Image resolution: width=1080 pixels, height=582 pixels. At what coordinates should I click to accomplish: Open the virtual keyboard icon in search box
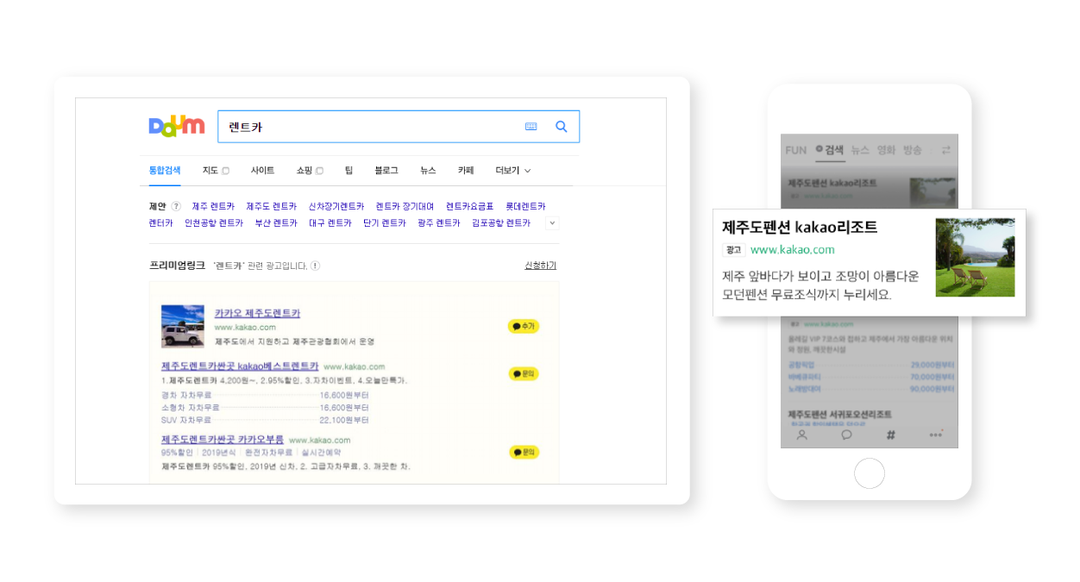pyautogui.click(x=531, y=127)
